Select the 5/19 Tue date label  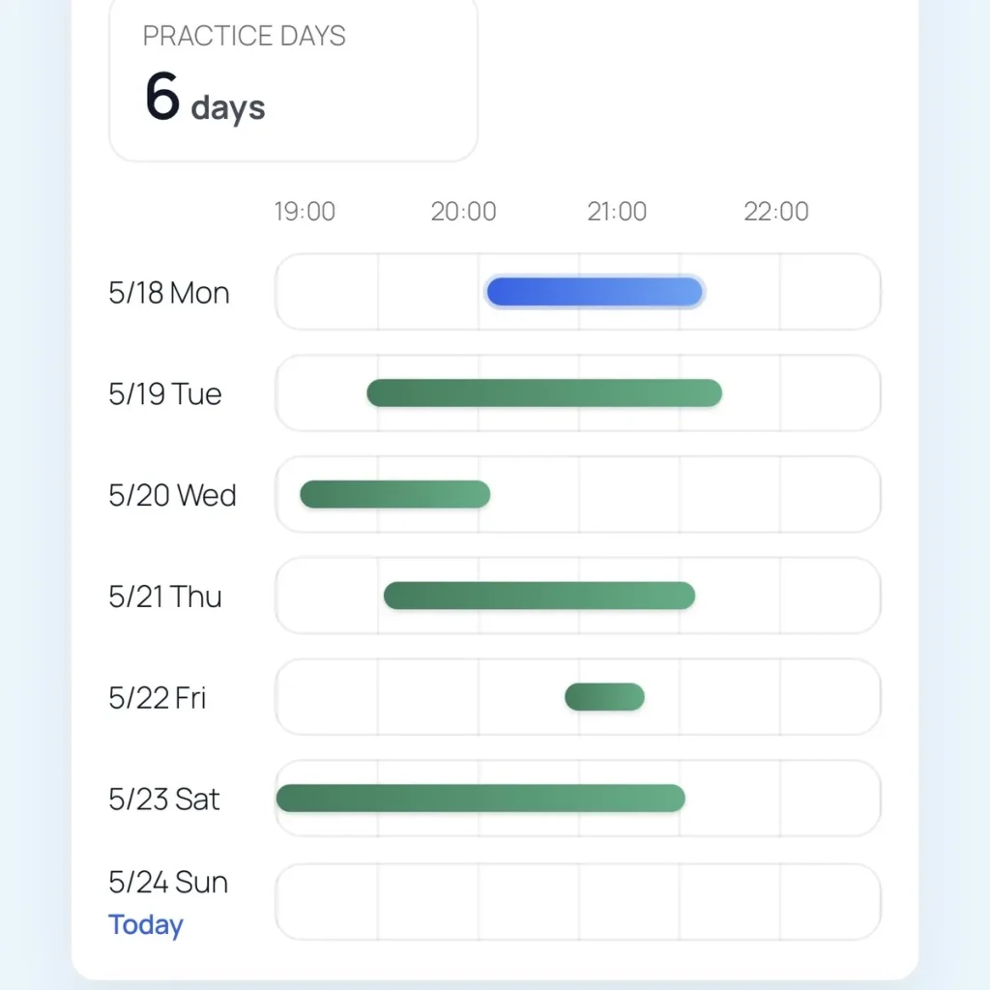(x=164, y=394)
